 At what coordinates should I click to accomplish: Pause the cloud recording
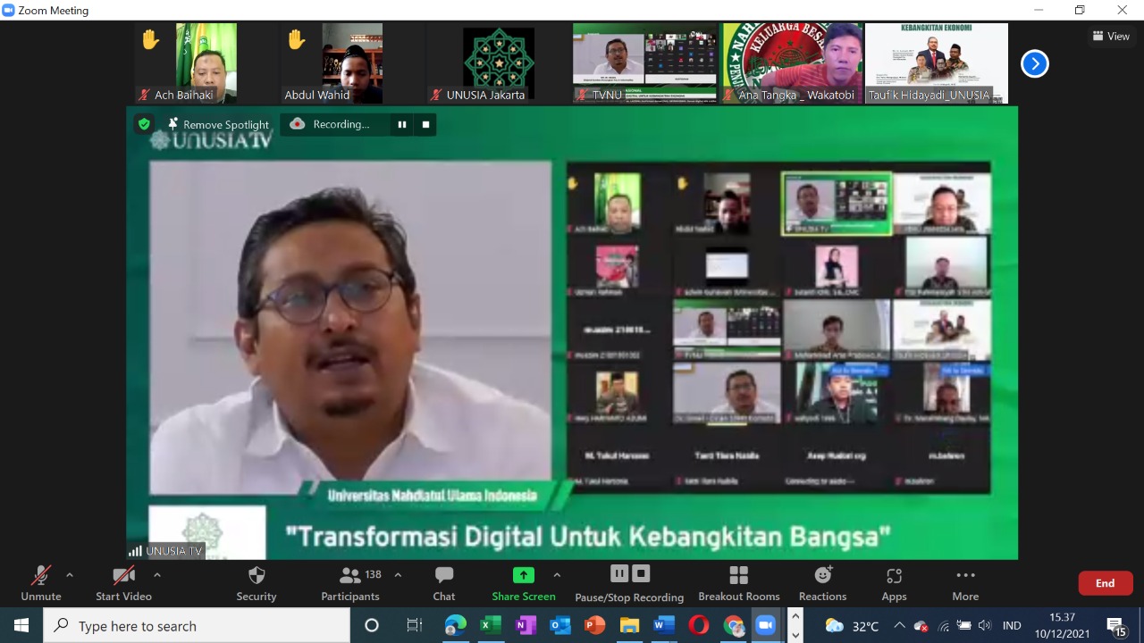click(x=619, y=572)
